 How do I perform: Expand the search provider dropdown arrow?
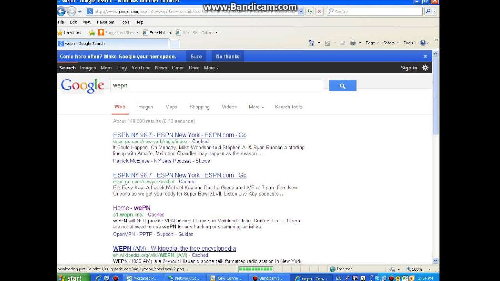point(435,12)
